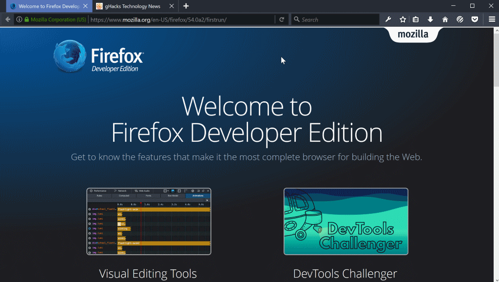This screenshot has height=282, width=499.
Task: Click the scrollbar up arrow
Action: 496,31
